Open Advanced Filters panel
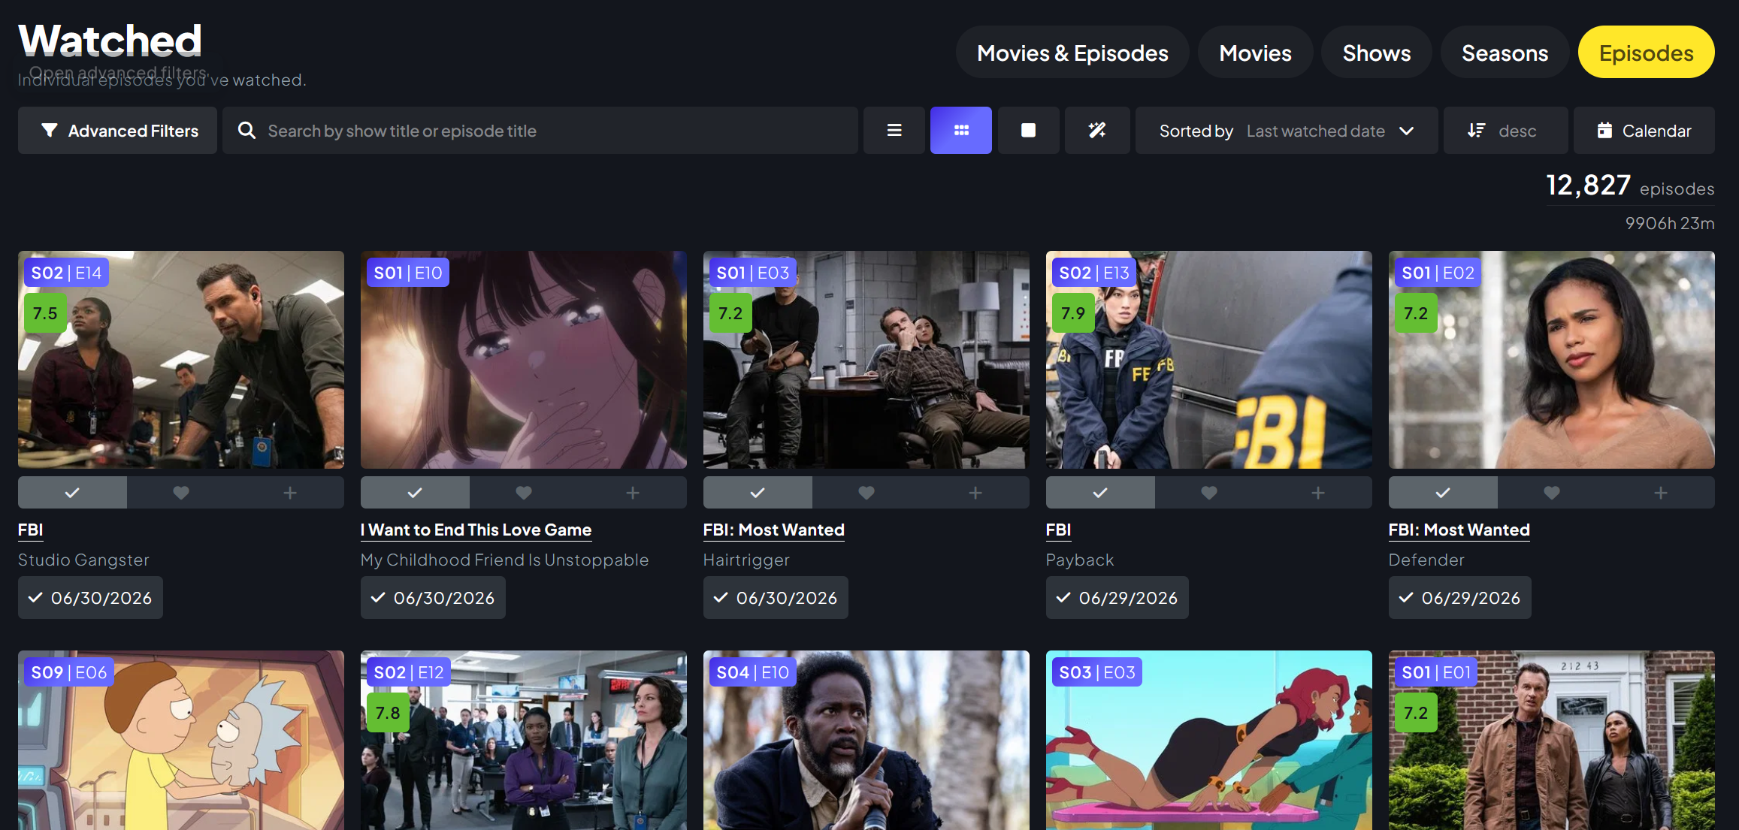 (118, 131)
